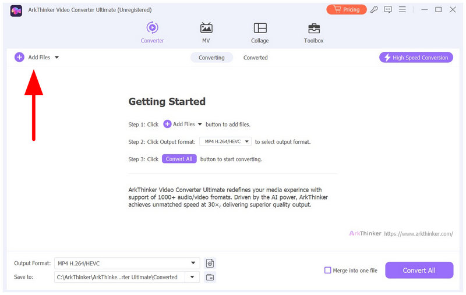
Task: Visit the arkthinker.com link
Action: click(x=418, y=233)
